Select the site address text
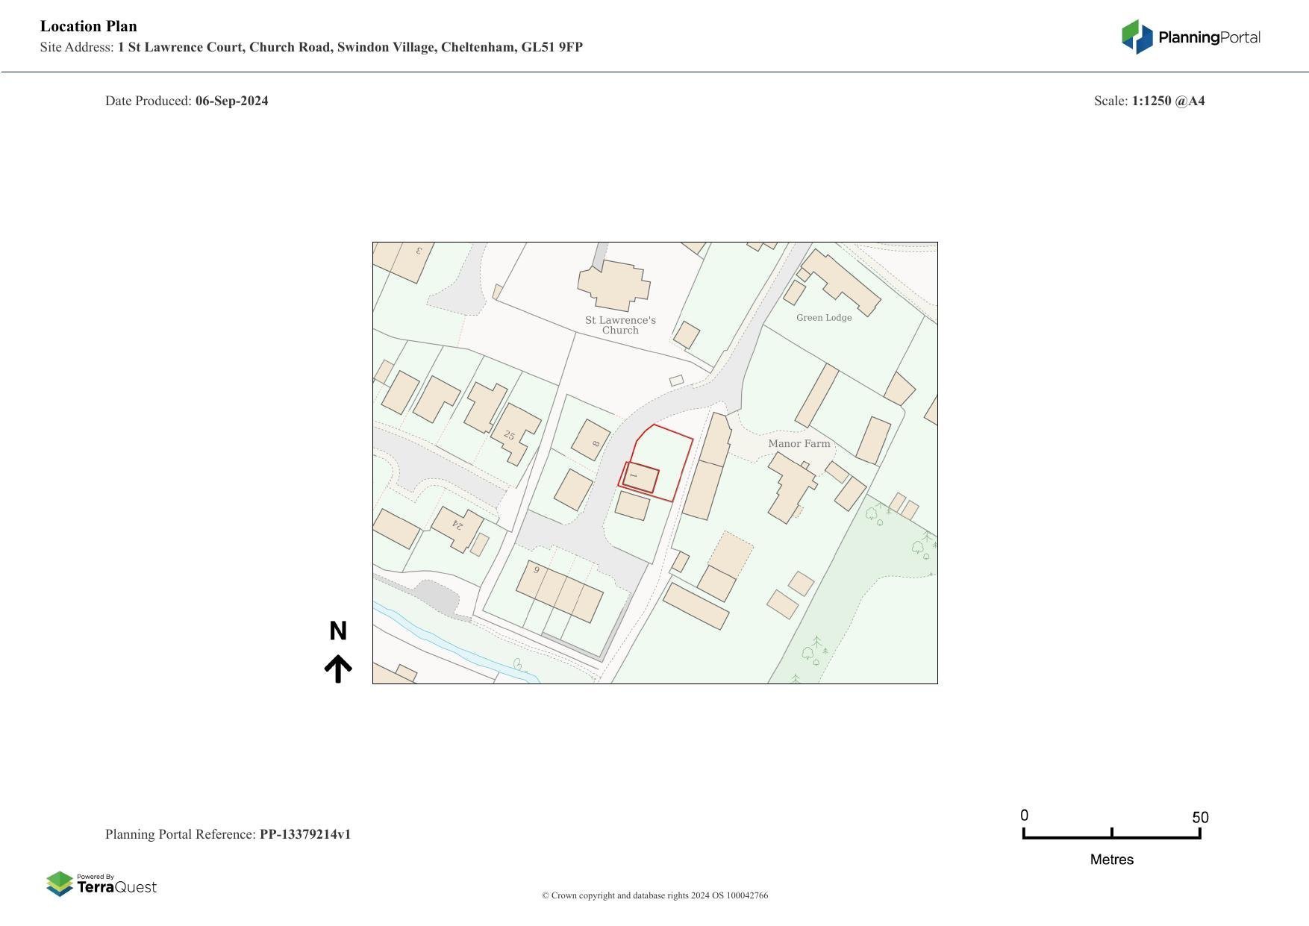 coord(349,47)
